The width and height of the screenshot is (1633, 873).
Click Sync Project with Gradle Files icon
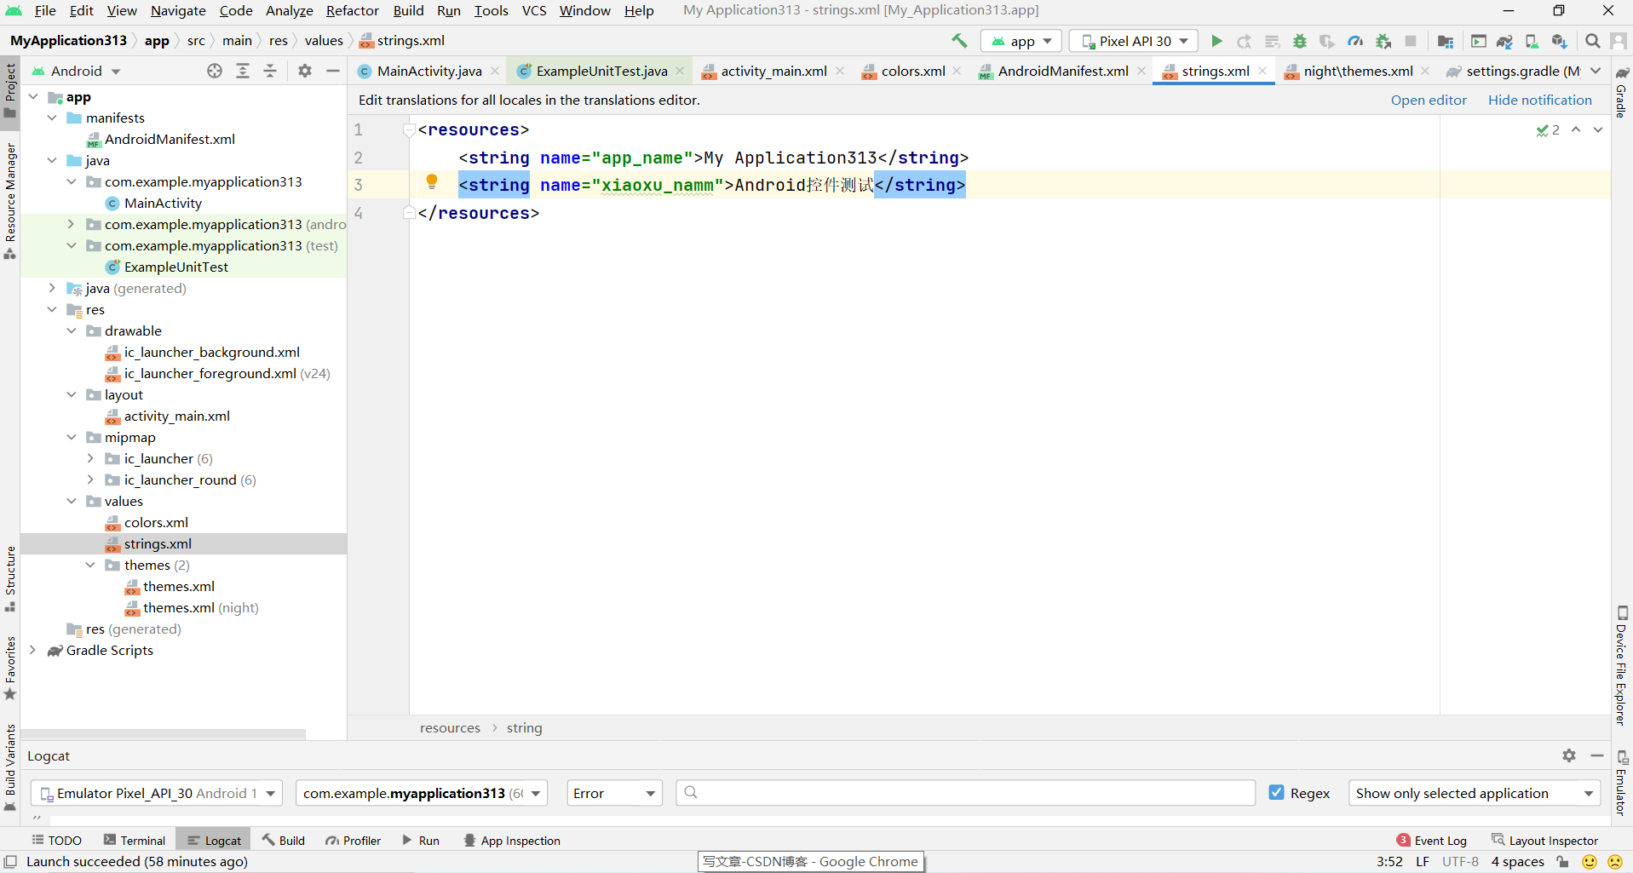point(1504,41)
